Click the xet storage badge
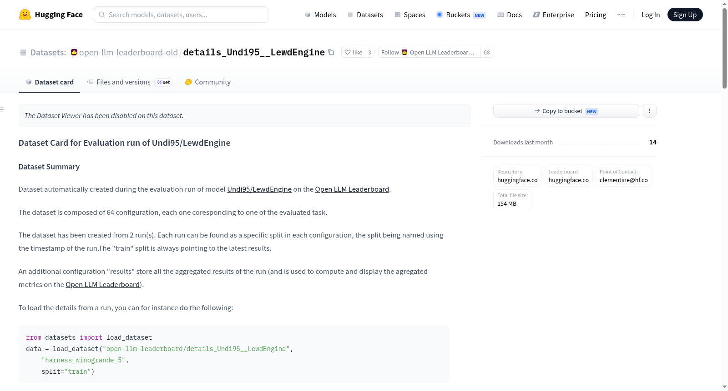 pyautogui.click(x=163, y=82)
